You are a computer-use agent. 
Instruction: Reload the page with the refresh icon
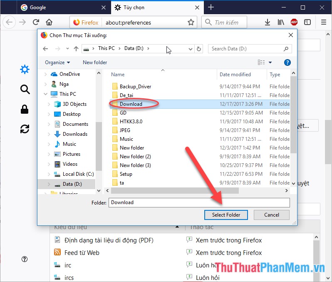point(36,22)
